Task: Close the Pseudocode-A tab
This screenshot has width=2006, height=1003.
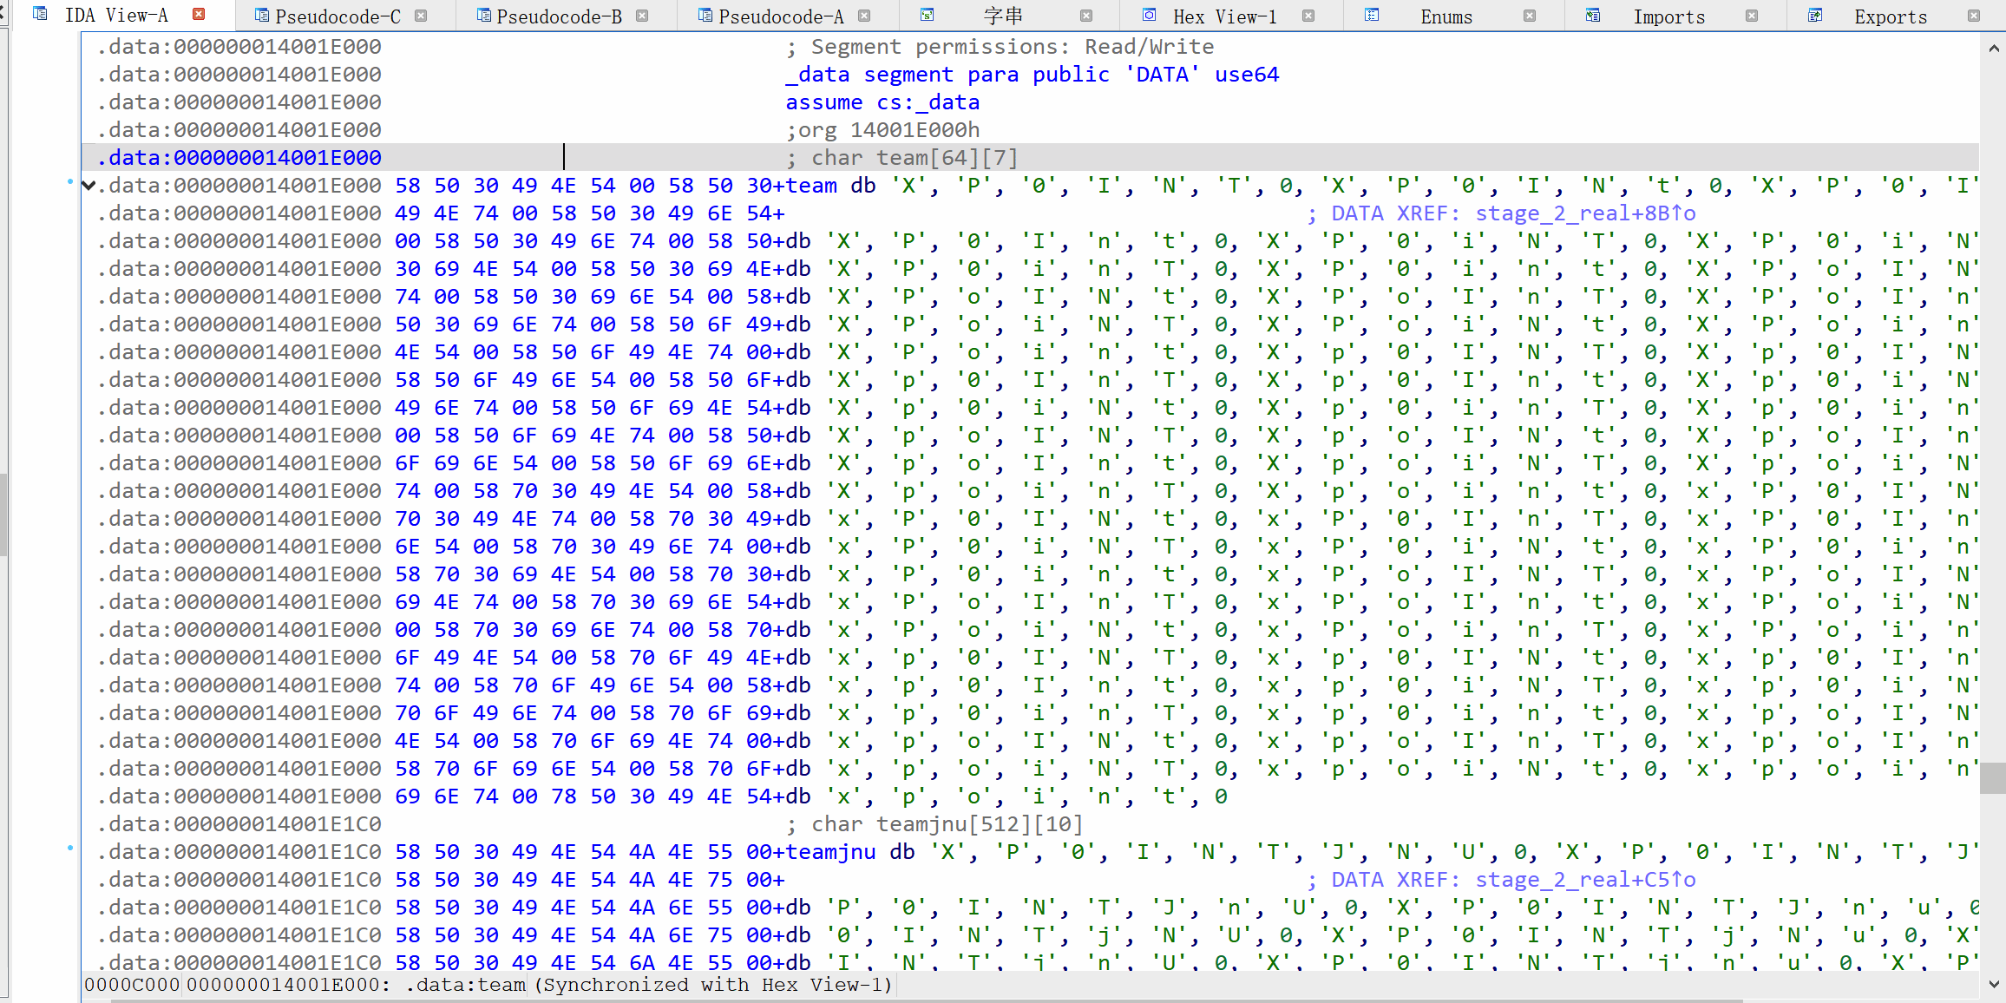Action: tap(864, 16)
